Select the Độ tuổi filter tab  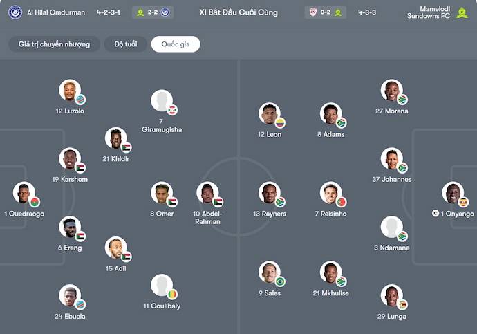(126, 44)
